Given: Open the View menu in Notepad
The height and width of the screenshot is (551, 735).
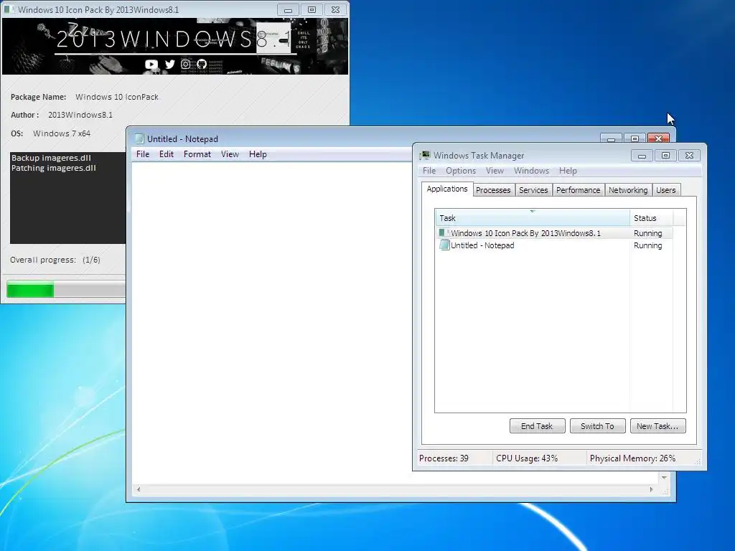Looking at the screenshot, I should tap(230, 154).
